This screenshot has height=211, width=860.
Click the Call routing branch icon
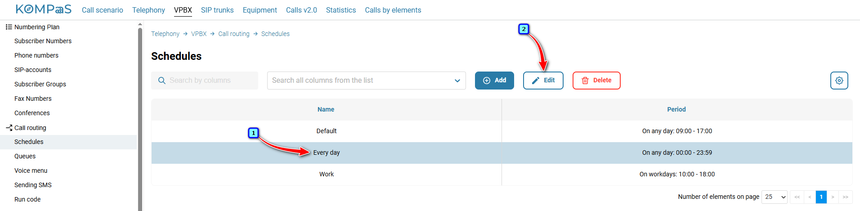[9, 128]
